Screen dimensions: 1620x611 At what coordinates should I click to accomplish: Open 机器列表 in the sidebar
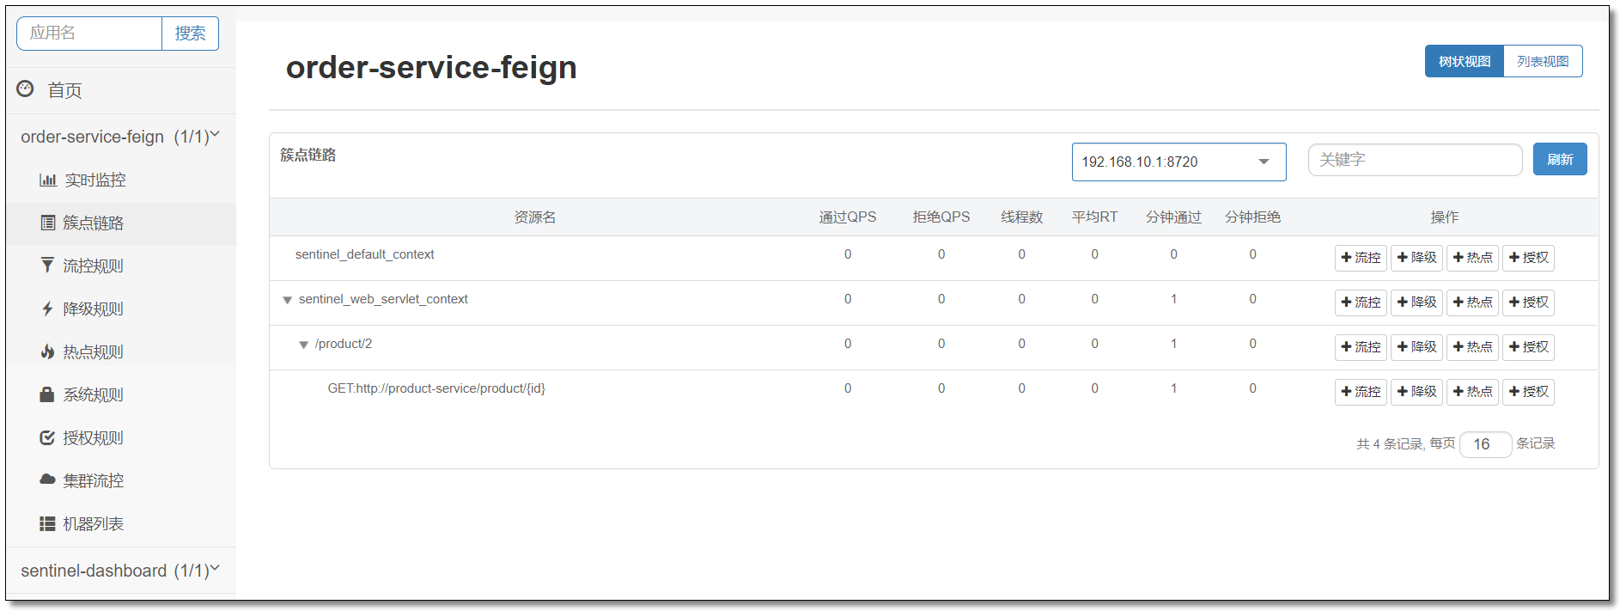click(x=93, y=523)
